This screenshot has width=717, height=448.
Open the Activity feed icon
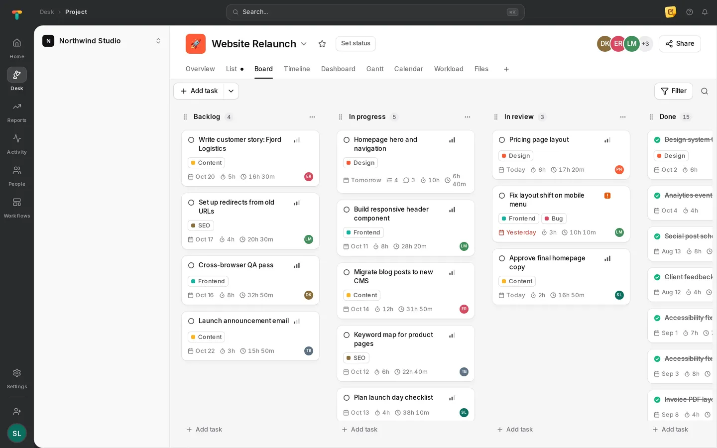(x=17, y=138)
